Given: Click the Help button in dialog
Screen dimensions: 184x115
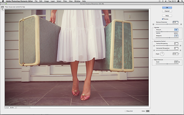Looking at the screenshot, I should (167, 16).
